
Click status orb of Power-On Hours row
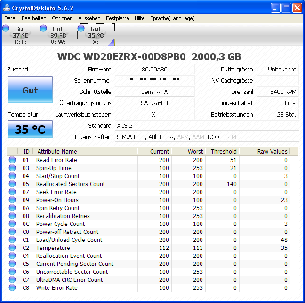coord(12,200)
